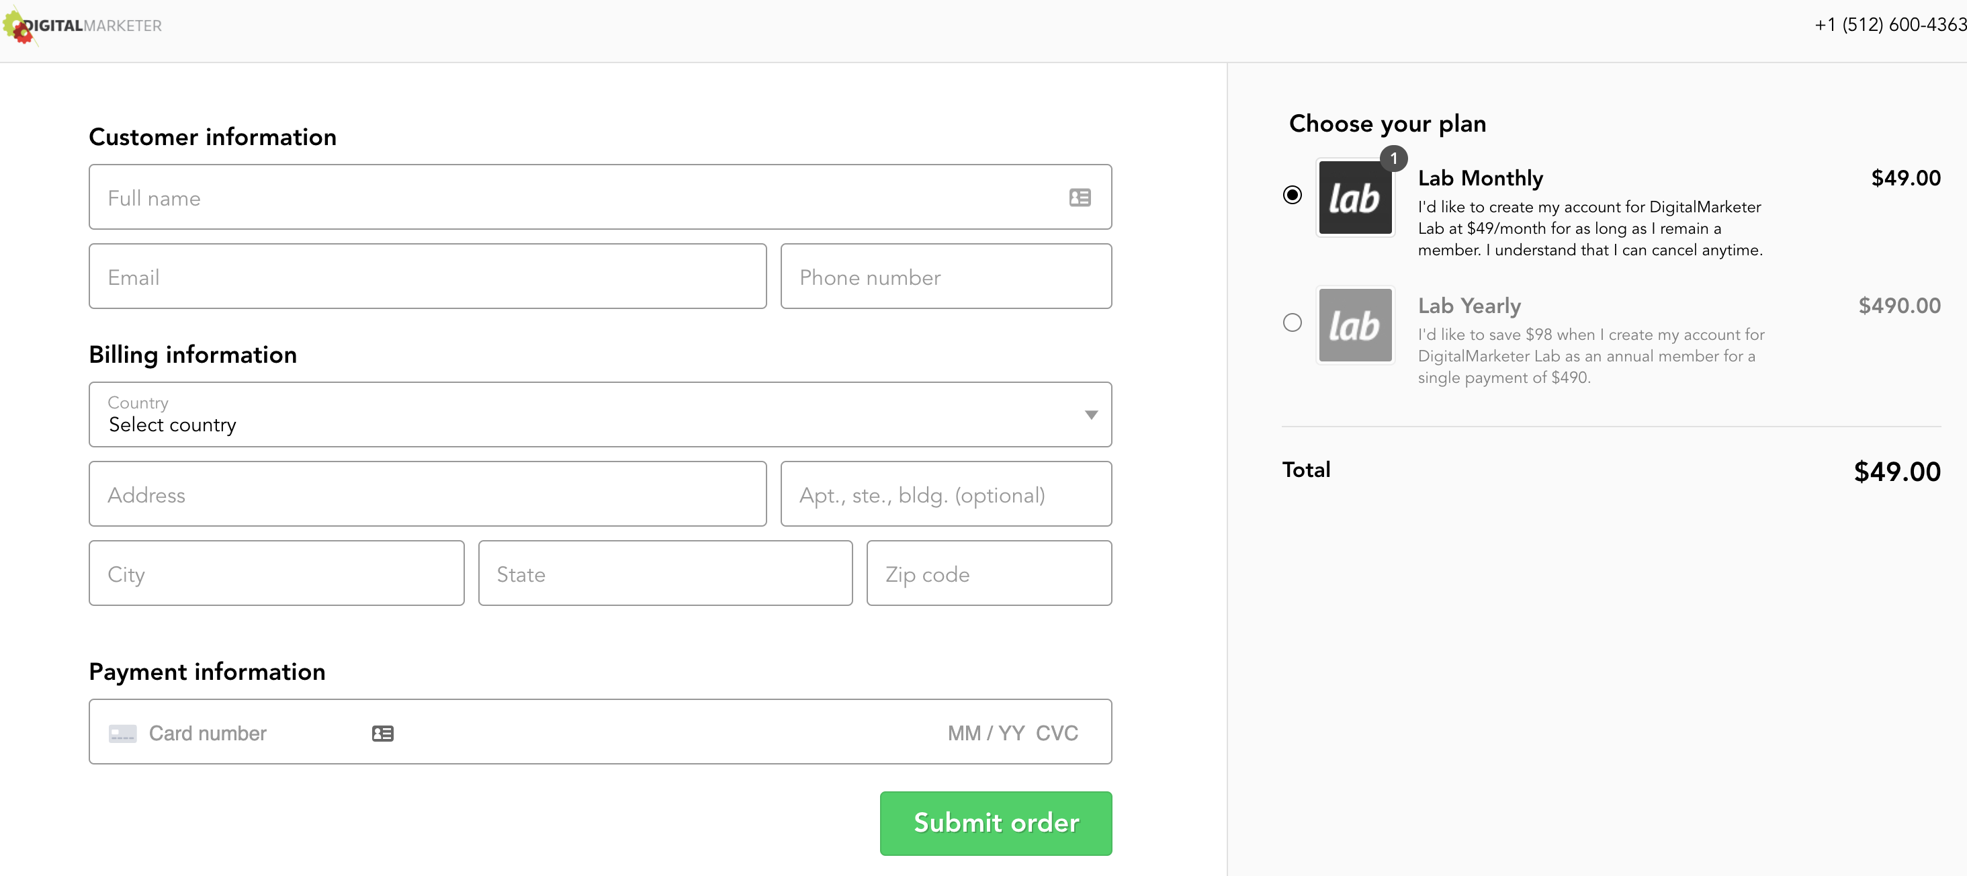This screenshot has width=1967, height=876.
Task: Click the autofill card icon beside Card number
Action: tap(382, 733)
